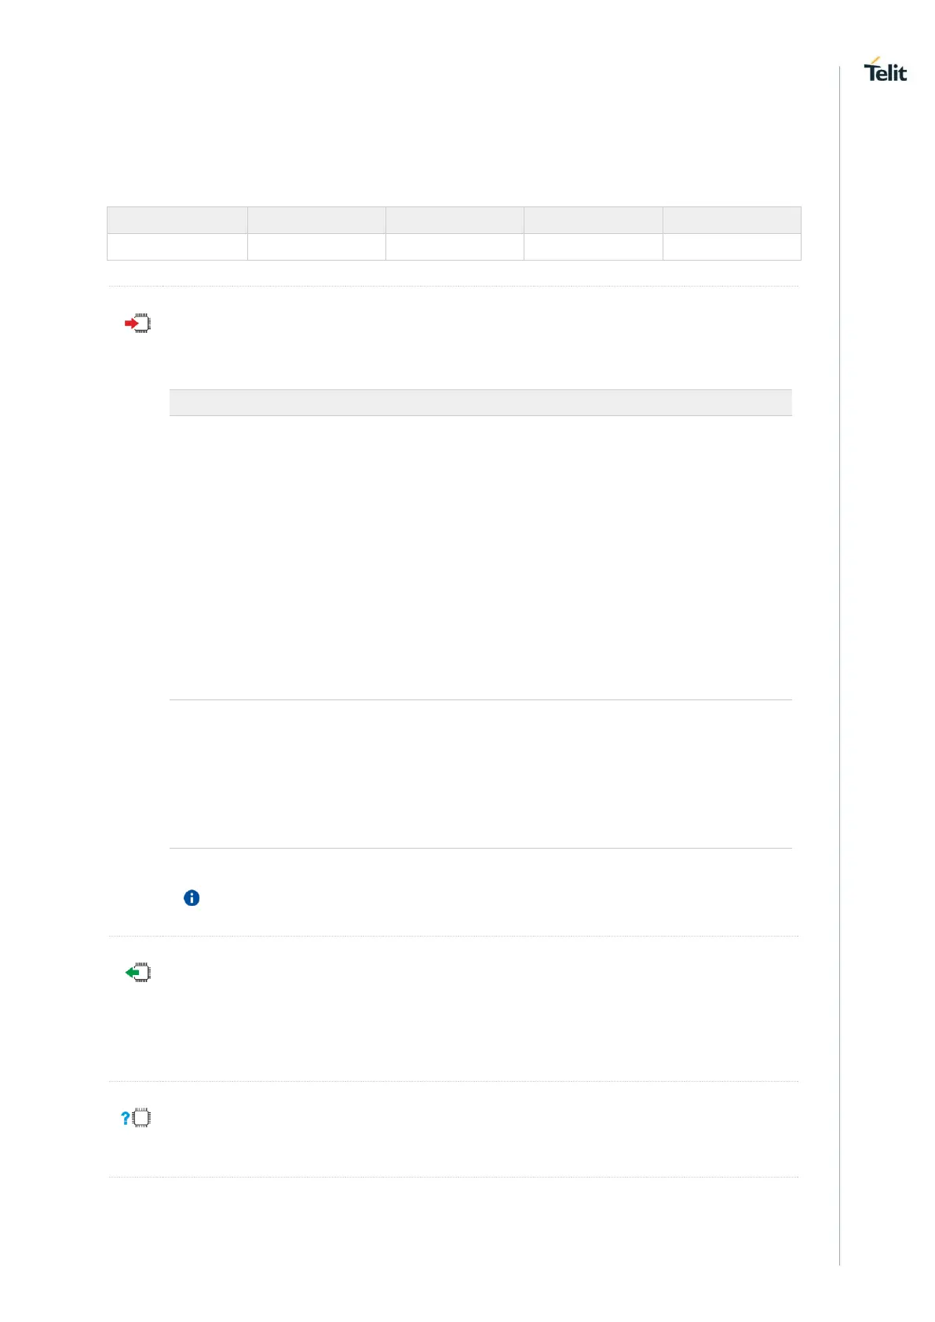Click the fourth white cell in table's second row
The width and height of the screenshot is (935, 1322).
(x=594, y=247)
